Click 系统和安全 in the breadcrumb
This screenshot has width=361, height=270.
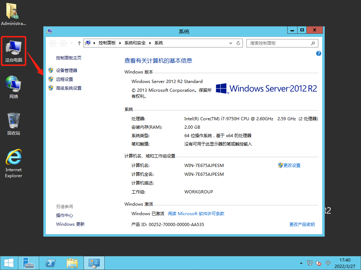coord(135,43)
